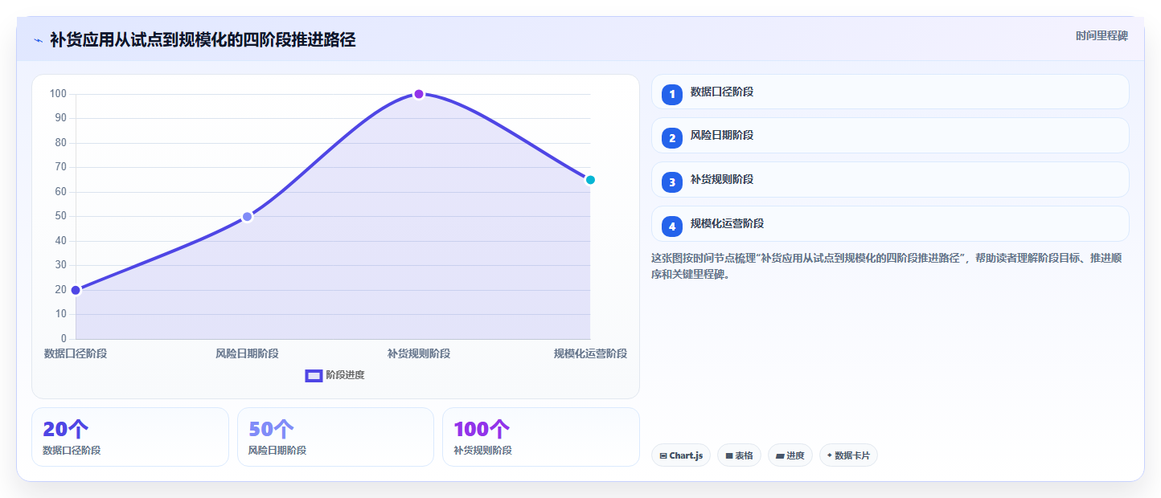Open the 100个 补货规则阶段 stat card
Viewport: 1161px width, 498px height.
(541, 437)
